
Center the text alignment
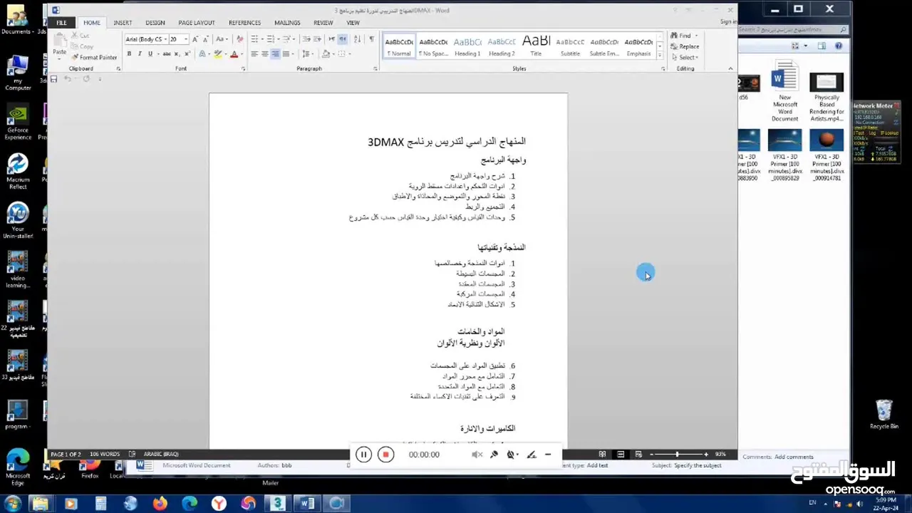(265, 54)
